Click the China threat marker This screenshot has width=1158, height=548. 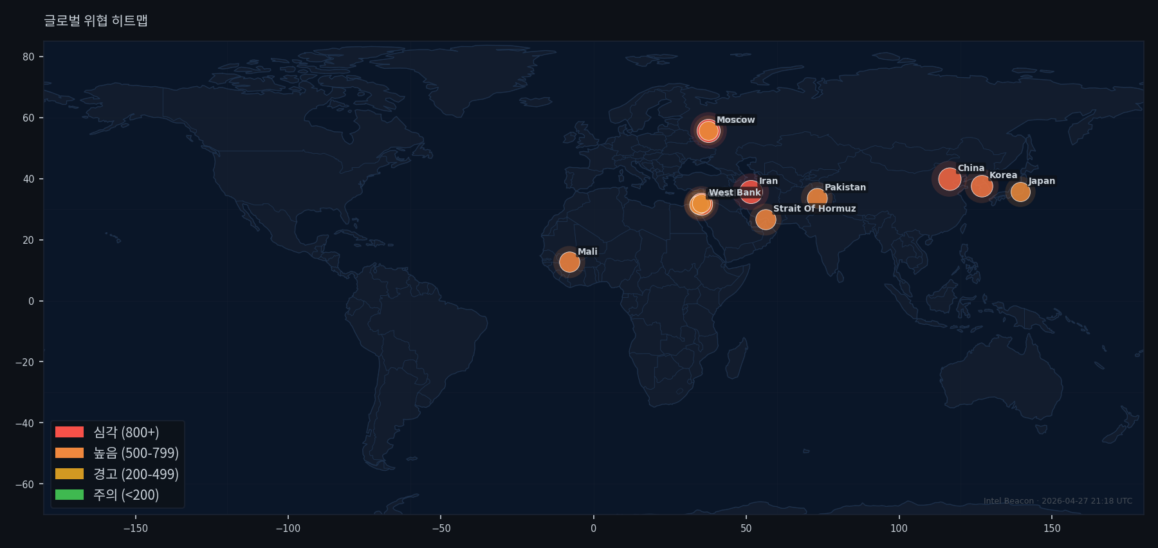[x=950, y=179]
